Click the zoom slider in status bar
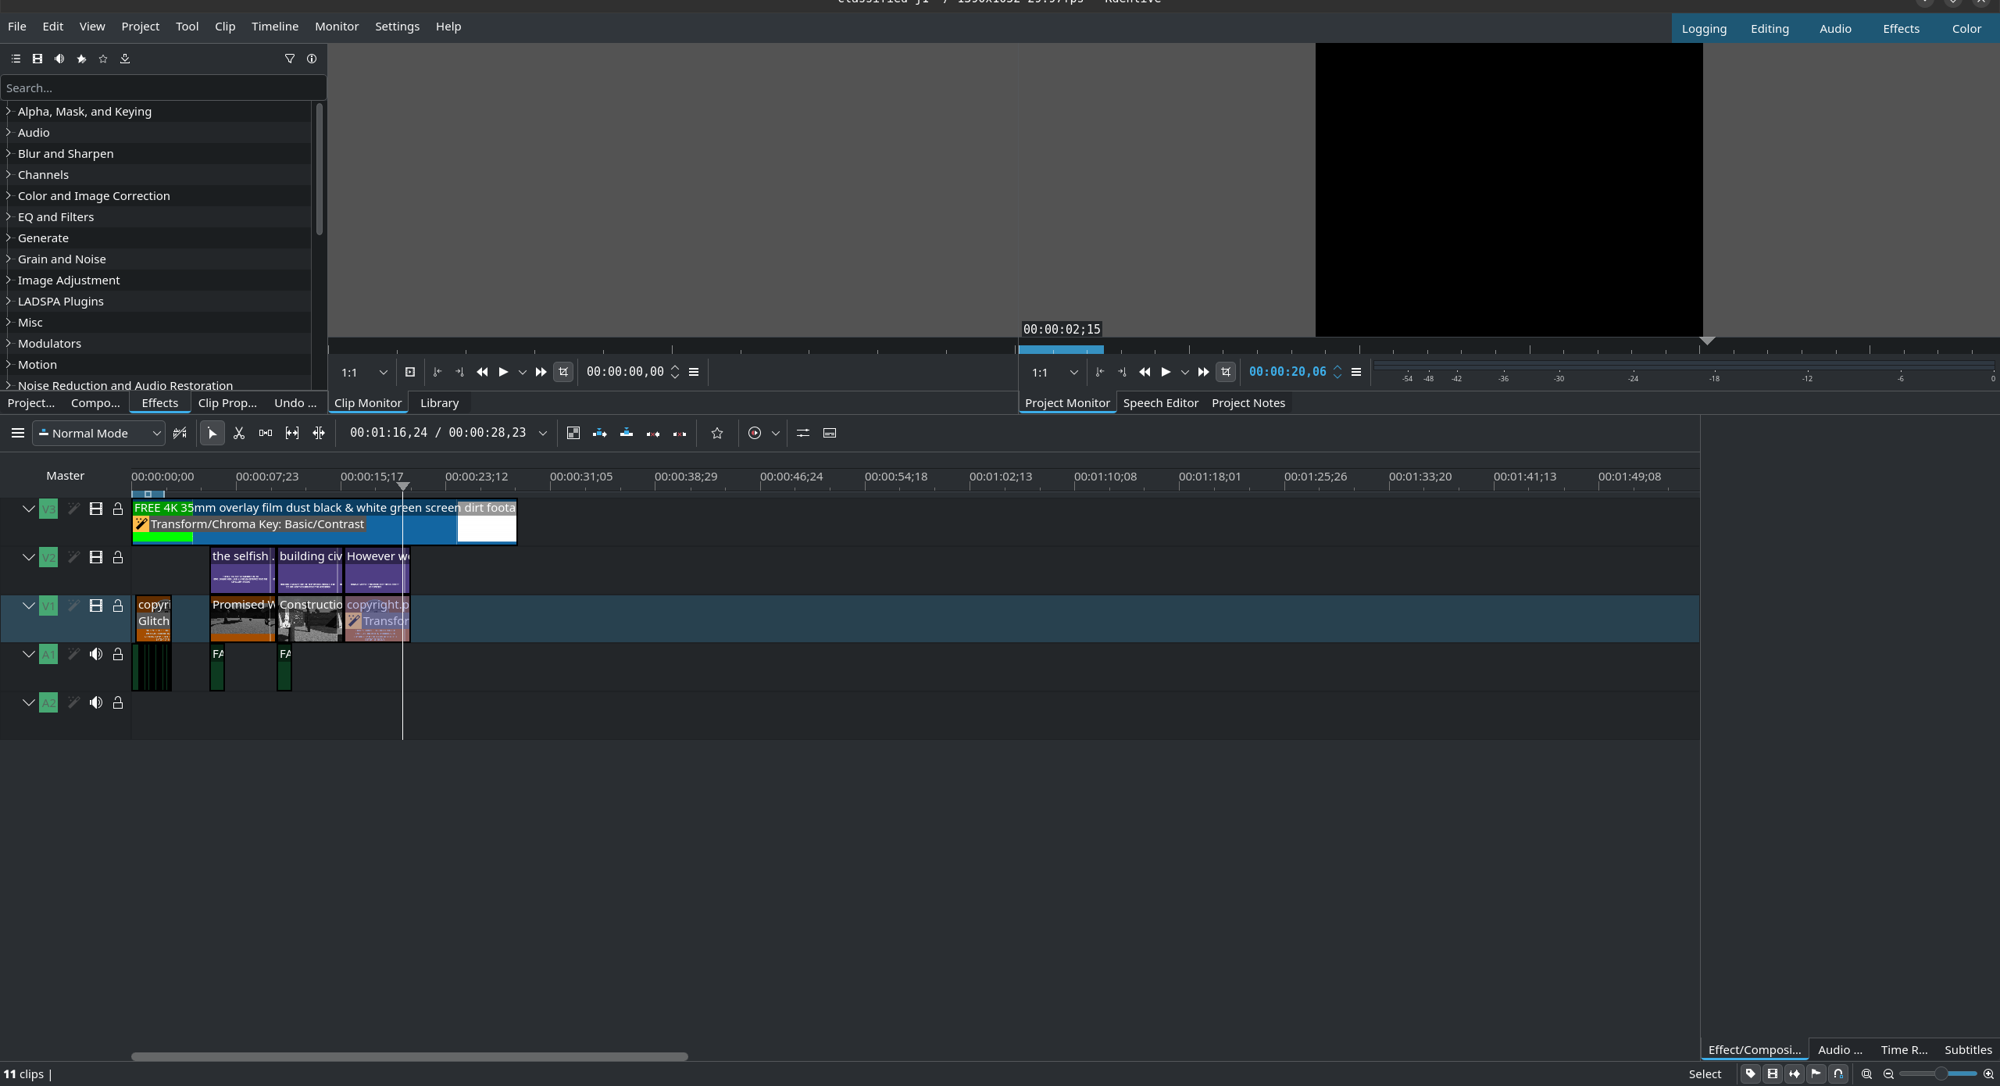Image resolution: width=2000 pixels, height=1086 pixels. (x=1939, y=1074)
